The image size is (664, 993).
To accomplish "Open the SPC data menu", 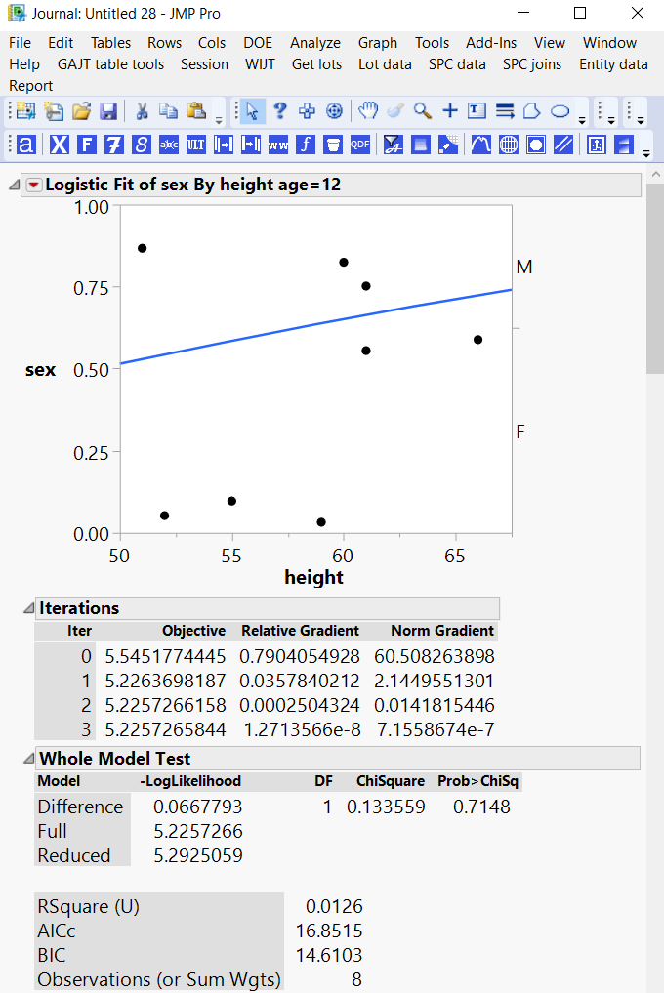I will click(x=456, y=64).
